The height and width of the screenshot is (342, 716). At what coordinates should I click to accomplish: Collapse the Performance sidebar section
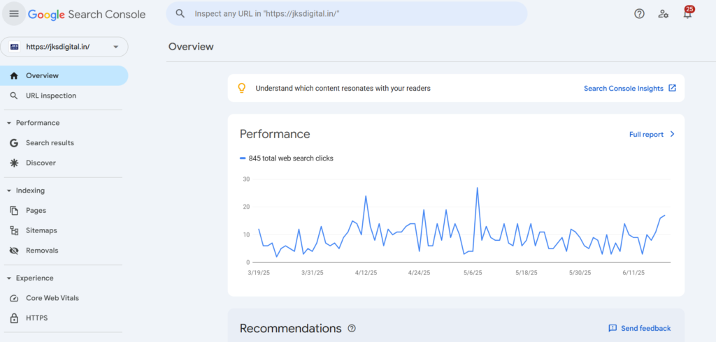(x=8, y=123)
